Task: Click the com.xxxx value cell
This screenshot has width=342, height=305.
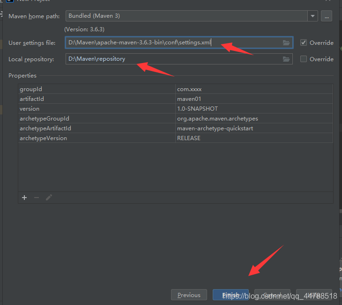Action: click(x=254, y=89)
